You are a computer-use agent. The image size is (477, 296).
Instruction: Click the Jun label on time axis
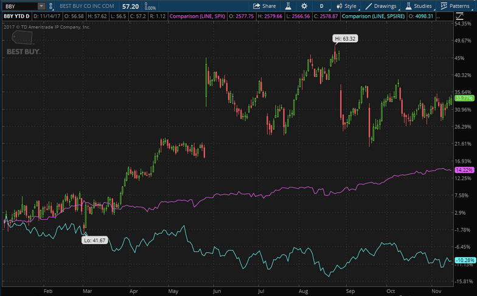(217, 291)
